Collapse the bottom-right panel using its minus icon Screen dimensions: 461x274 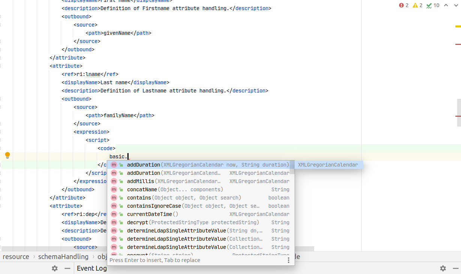[456, 268]
